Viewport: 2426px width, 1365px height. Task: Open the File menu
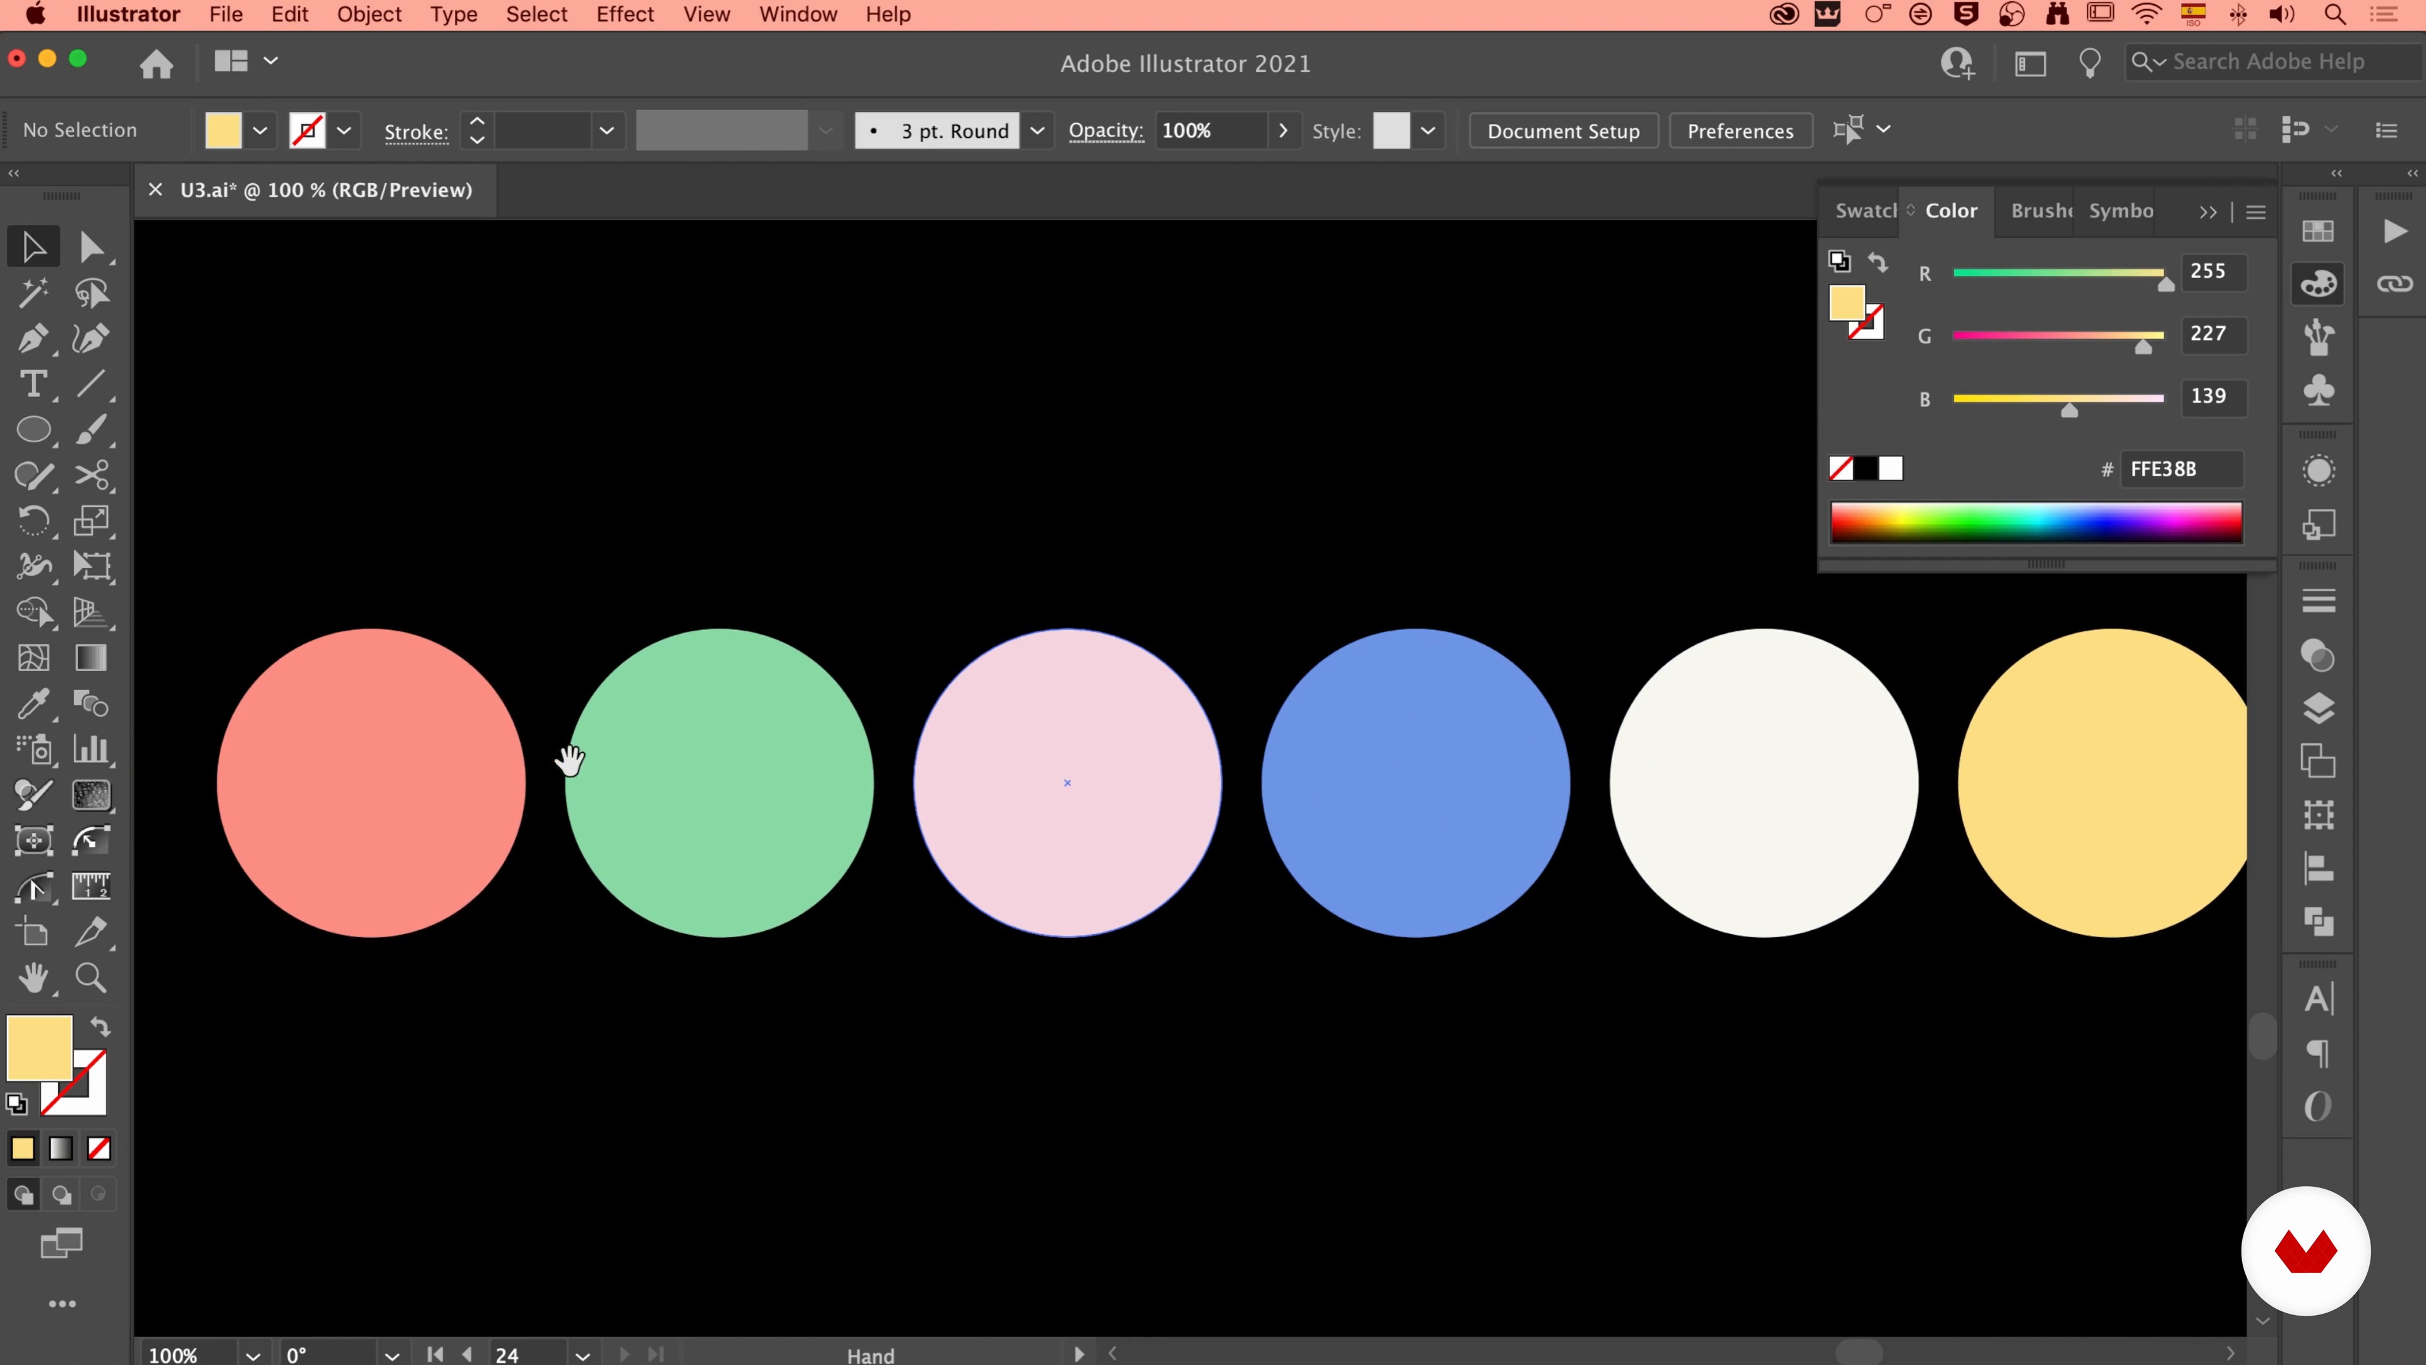pyautogui.click(x=226, y=14)
